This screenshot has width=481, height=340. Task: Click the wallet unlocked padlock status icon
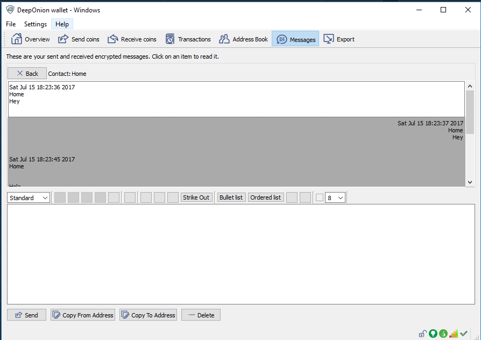click(x=423, y=334)
